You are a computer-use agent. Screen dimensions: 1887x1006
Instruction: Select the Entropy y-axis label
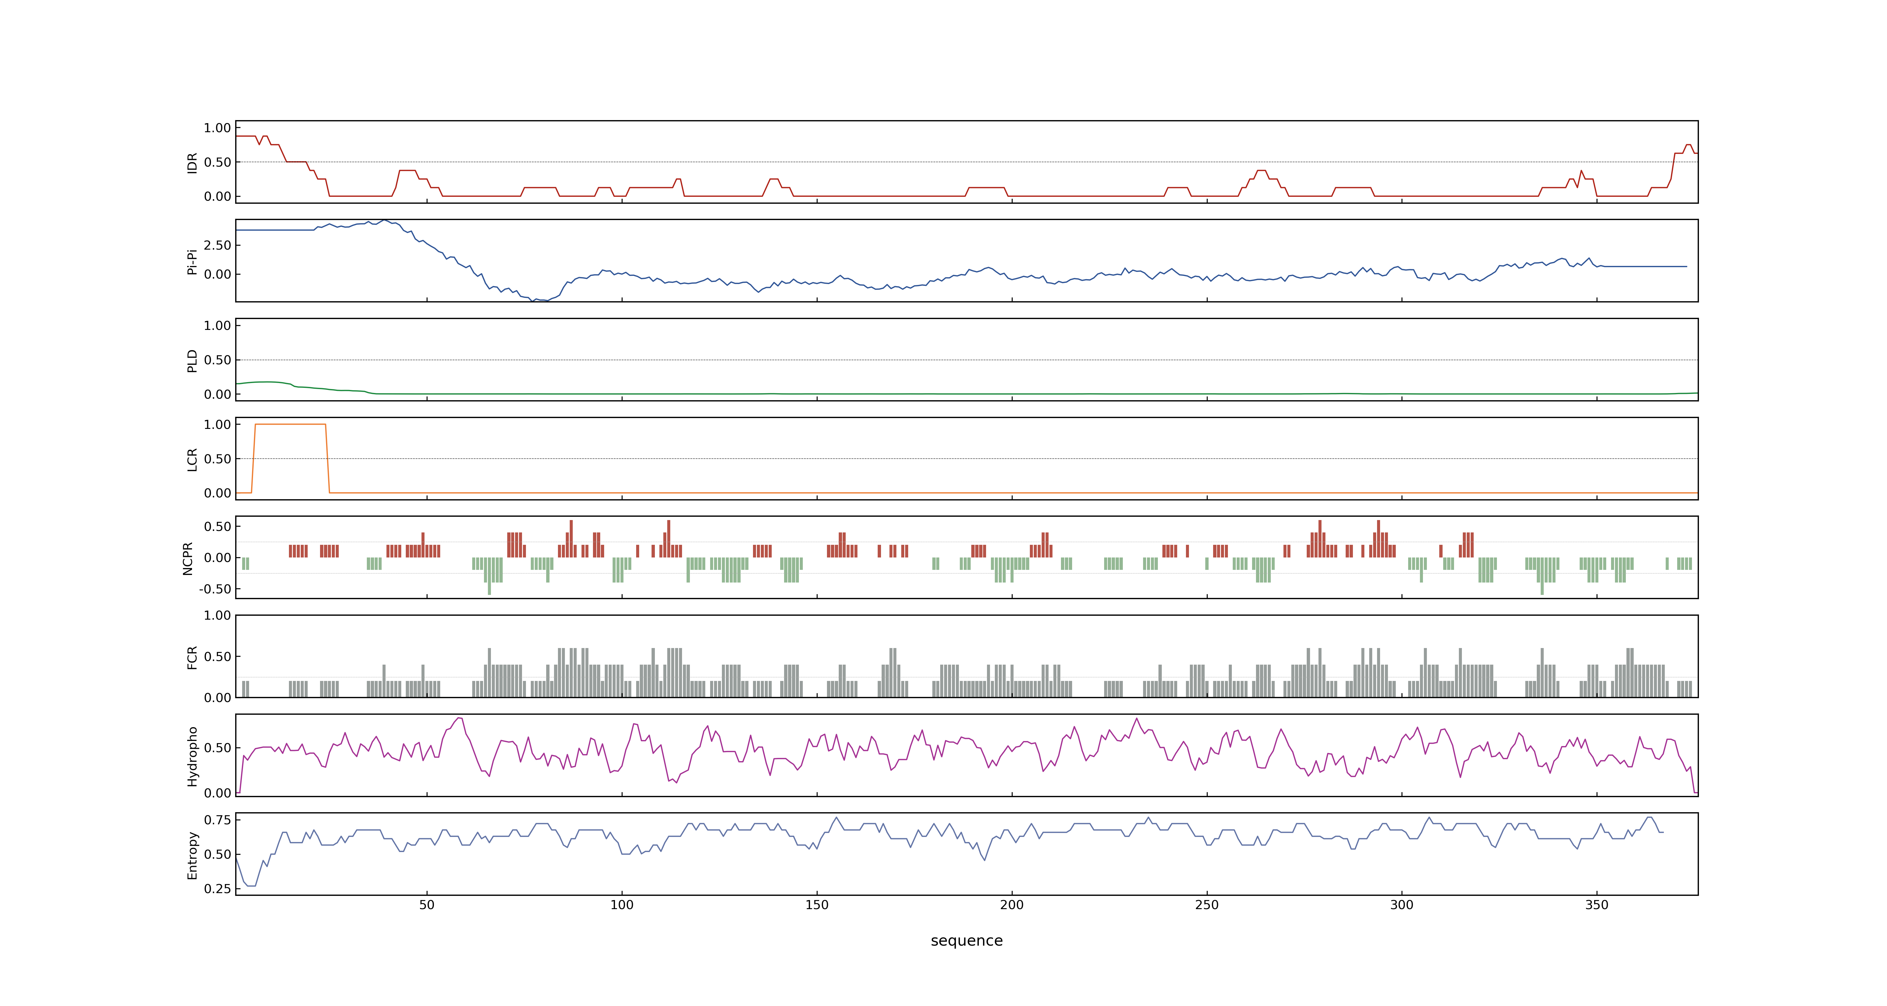click(x=192, y=854)
